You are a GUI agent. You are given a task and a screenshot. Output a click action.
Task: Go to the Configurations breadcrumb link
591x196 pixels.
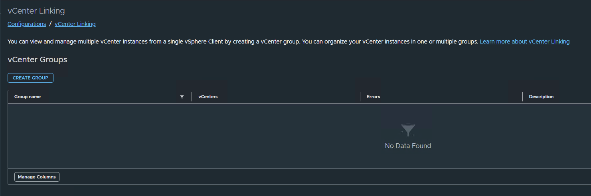pos(27,24)
